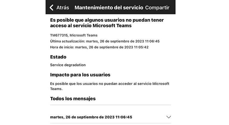The width and height of the screenshot is (229, 125).
Task: Click the dark navigation header bar
Action: coord(110,7)
